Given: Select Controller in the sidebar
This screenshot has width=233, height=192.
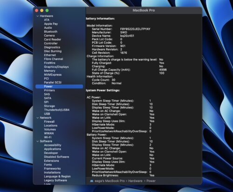Looking at the screenshot, I should [51, 43].
